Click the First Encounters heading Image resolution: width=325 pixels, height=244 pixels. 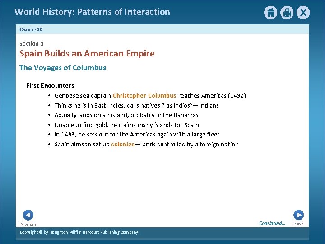(50, 85)
